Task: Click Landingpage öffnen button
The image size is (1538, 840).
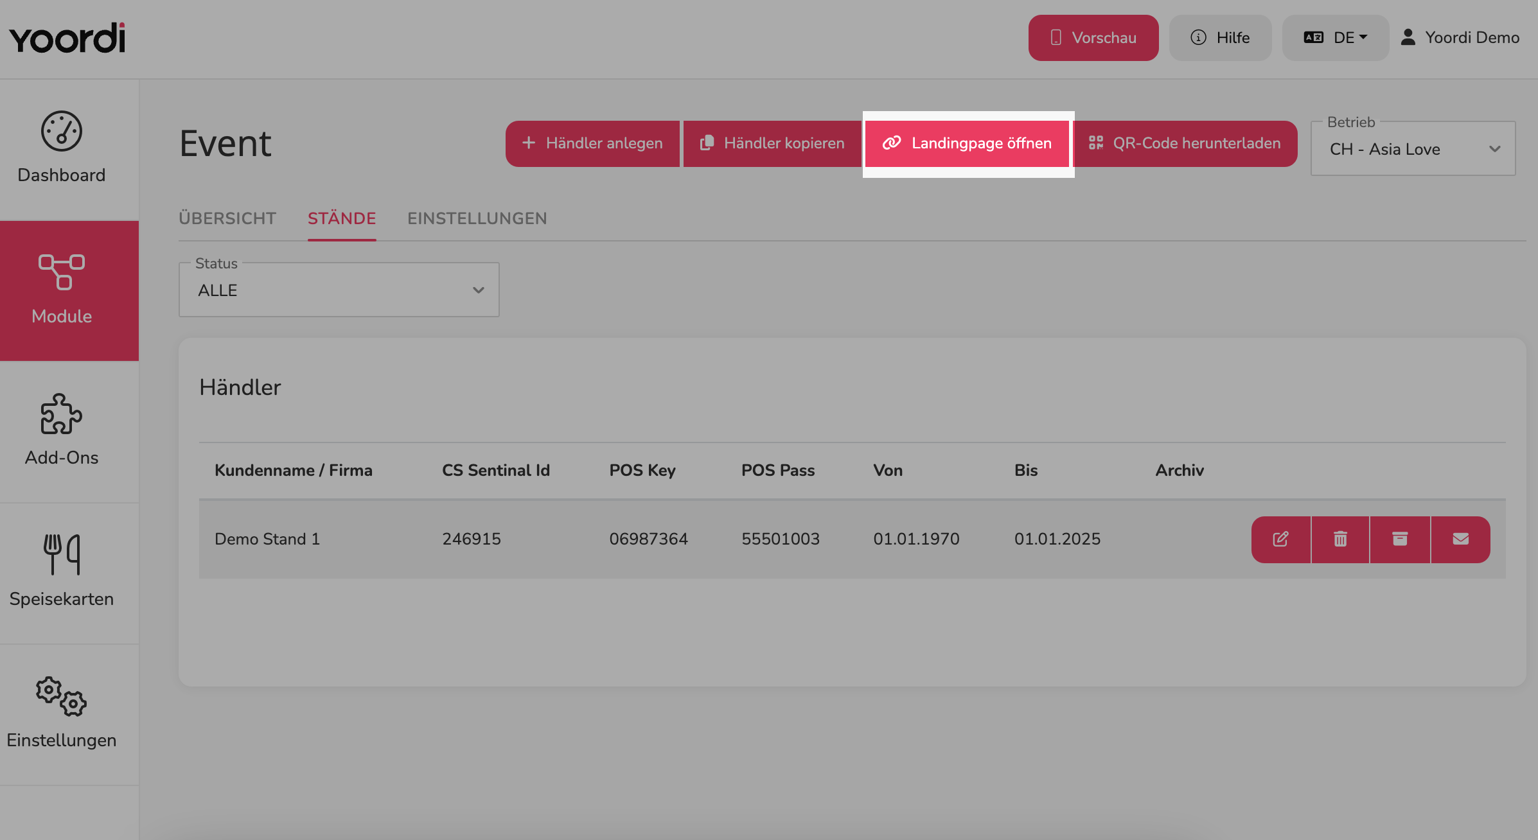Action: [x=968, y=143]
